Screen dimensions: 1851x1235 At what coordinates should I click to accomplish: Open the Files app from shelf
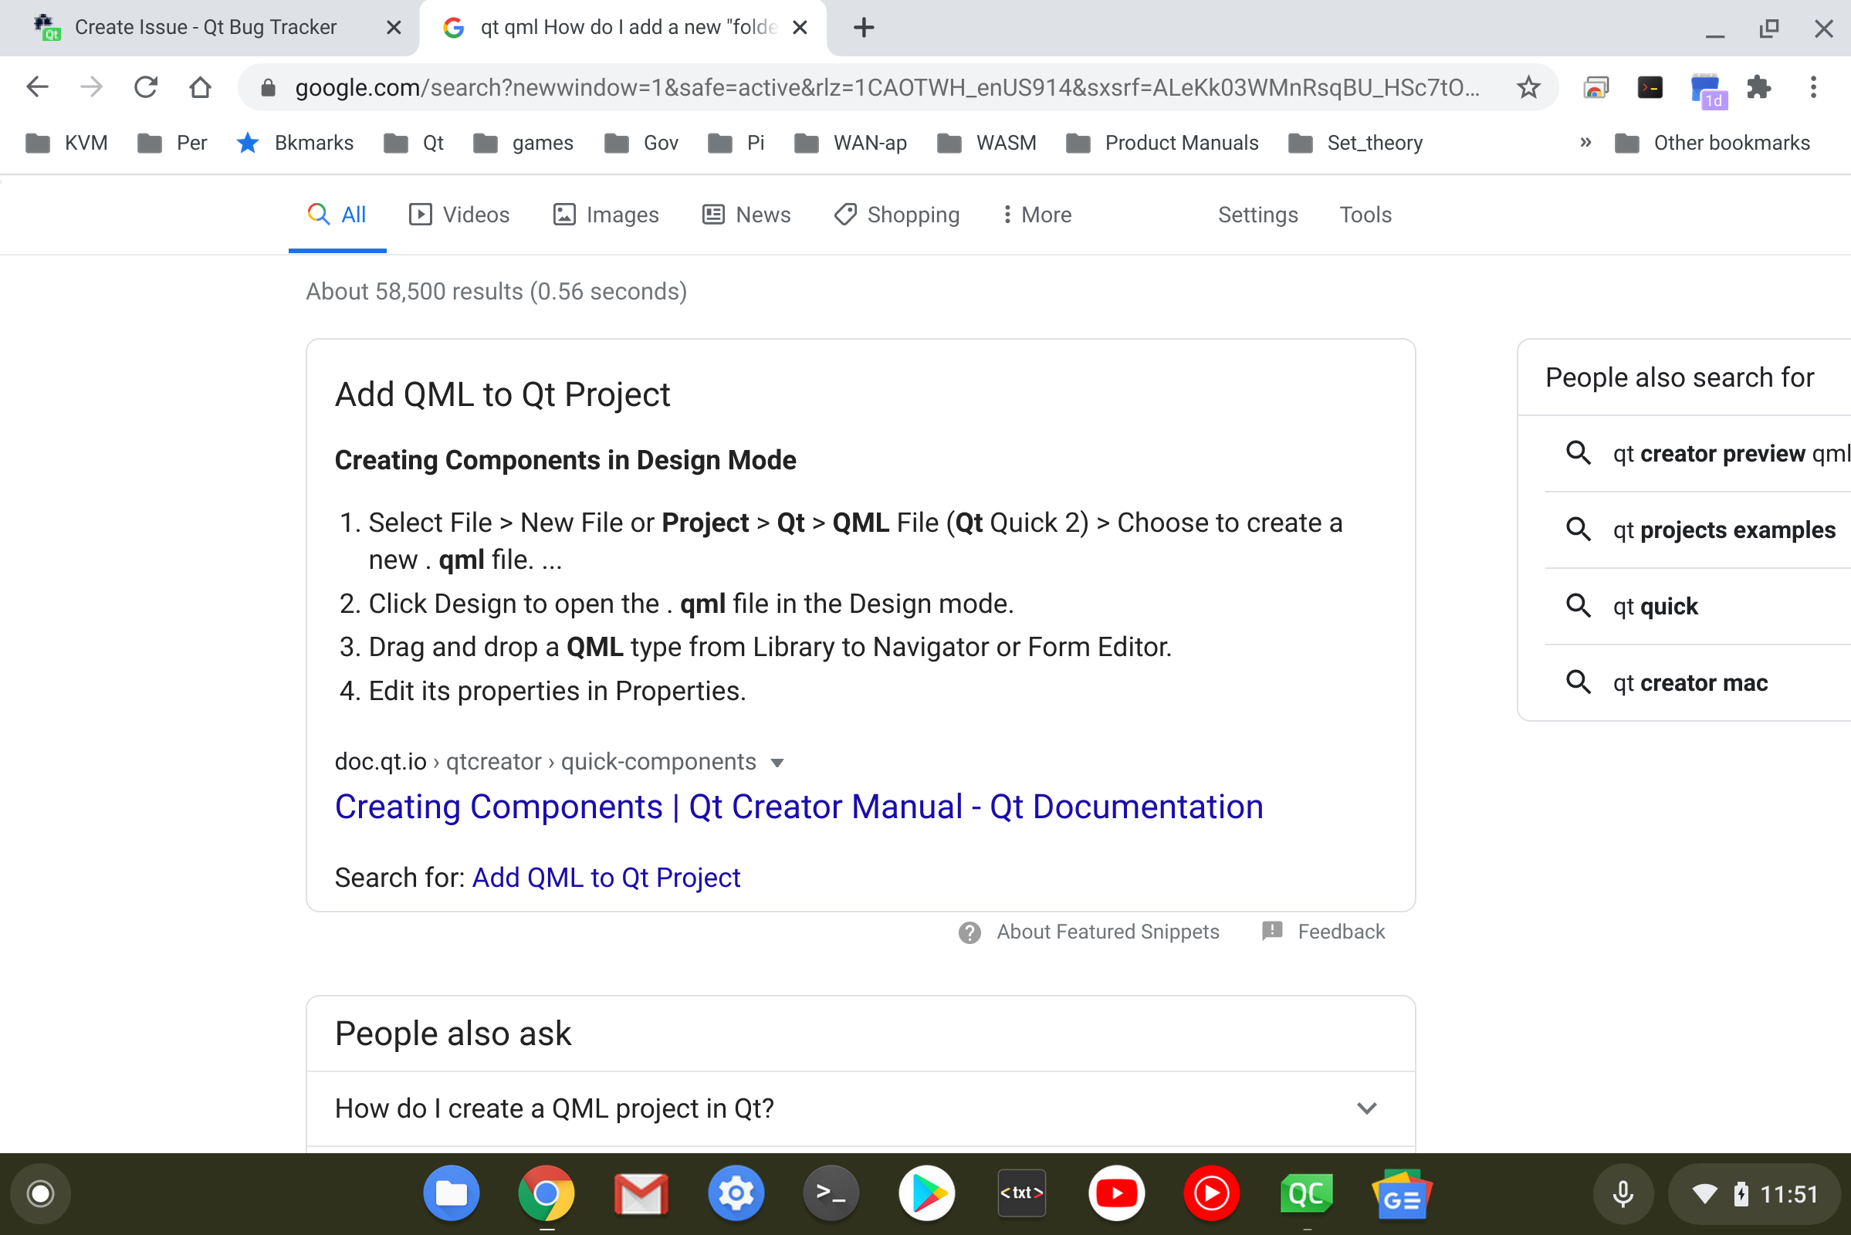pos(452,1193)
